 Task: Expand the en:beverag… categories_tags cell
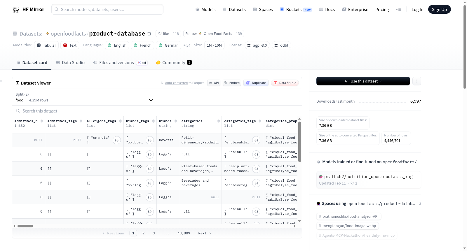coord(256,183)
